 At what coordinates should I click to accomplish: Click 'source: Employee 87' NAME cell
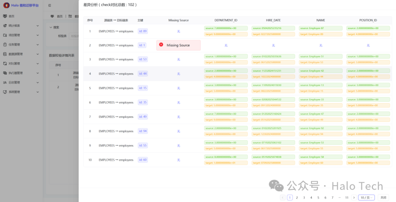tap(321, 28)
